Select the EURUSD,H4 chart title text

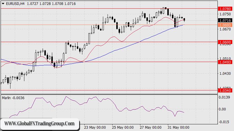pyautogui.click(x=15, y=4)
